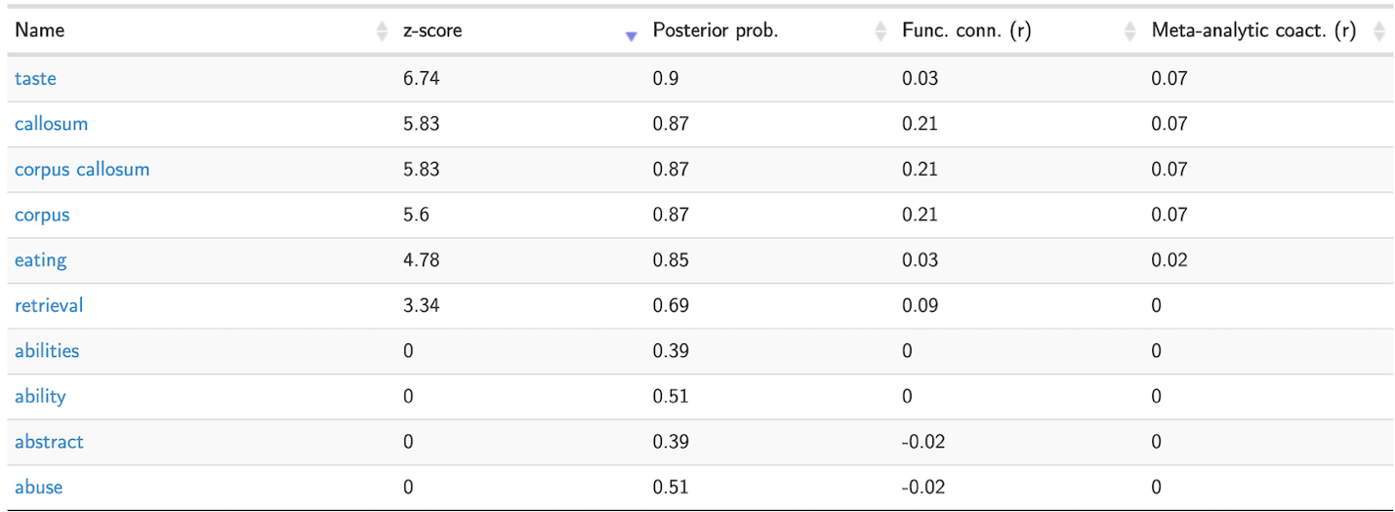This screenshot has width=1395, height=512.
Task: Follow the retrieval term link
Action: point(49,305)
